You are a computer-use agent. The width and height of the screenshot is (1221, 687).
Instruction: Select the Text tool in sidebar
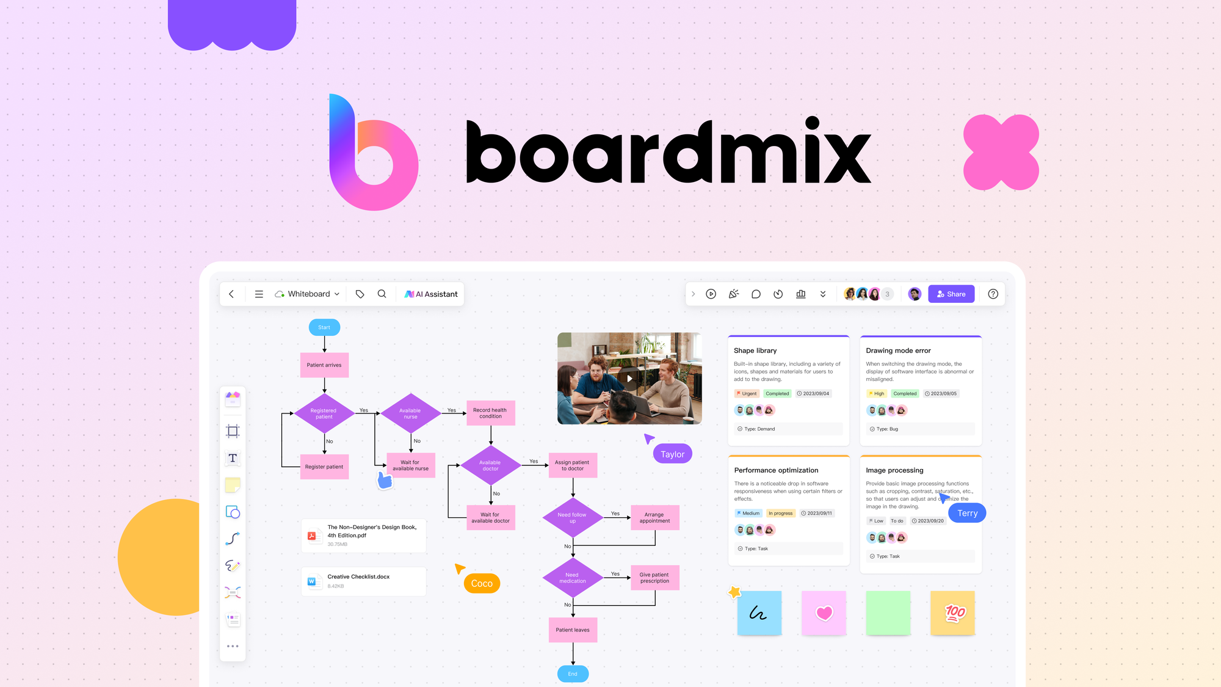(234, 458)
